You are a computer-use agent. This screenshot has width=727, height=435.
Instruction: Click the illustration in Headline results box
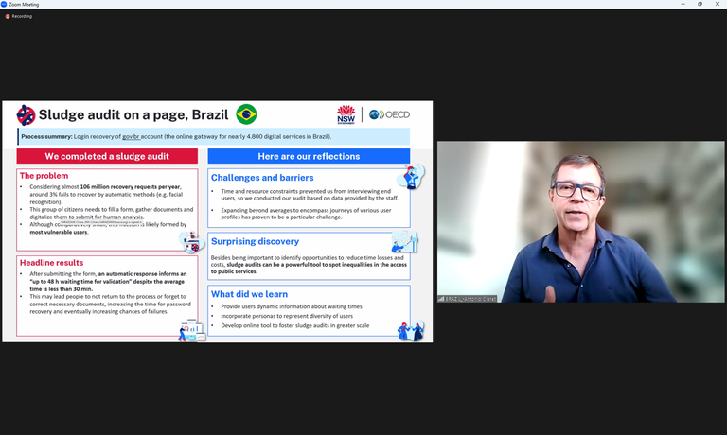coord(191,330)
